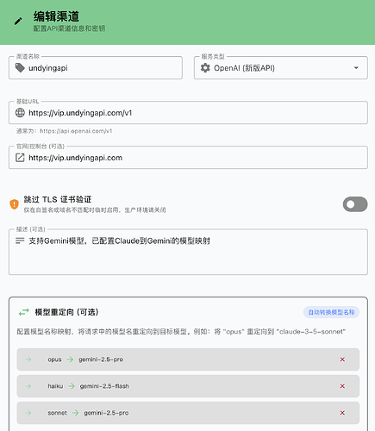Screen dimensions: 375x431
Task: Click the 模型重定向 (可选) section title
Action: coord(66,312)
